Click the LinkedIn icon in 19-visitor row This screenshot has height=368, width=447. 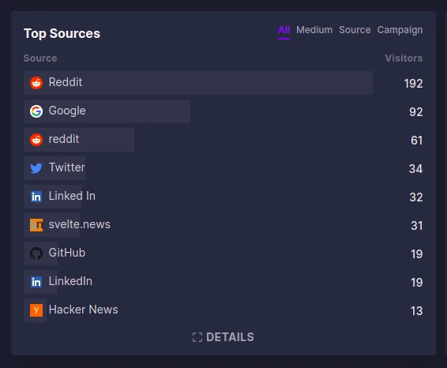coord(36,282)
